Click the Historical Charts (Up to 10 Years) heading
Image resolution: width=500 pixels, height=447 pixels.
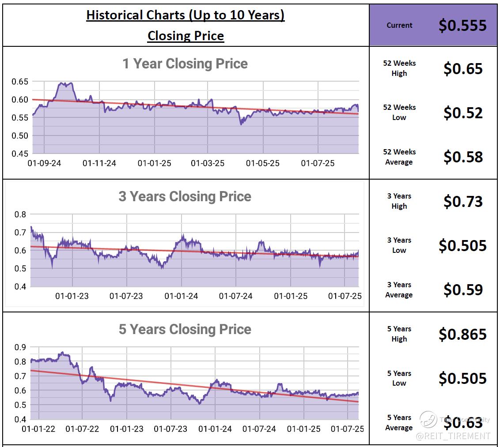coord(185,15)
